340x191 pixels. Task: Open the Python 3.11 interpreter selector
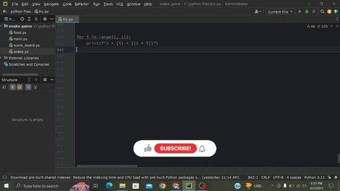coord(314,177)
